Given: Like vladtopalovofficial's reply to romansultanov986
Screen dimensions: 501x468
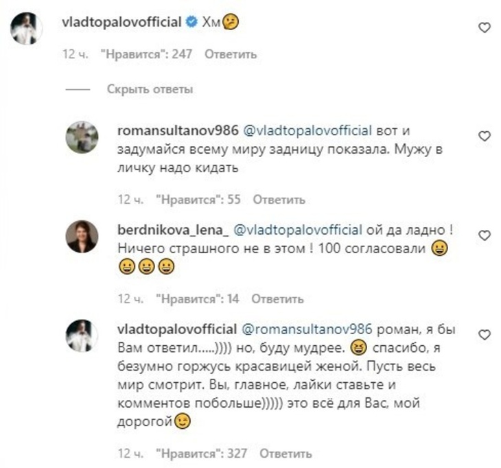Looking at the screenshot, I should tap(485, 335).
